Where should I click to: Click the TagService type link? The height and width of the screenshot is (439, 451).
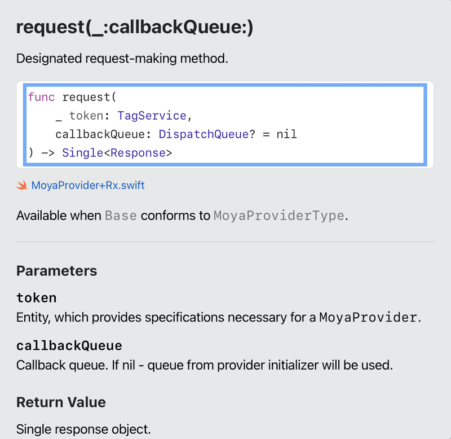151,116
